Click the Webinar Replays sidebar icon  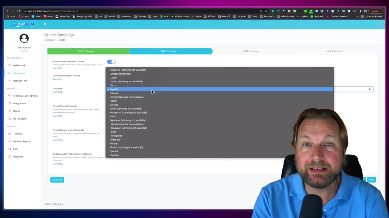click(10, 141)
